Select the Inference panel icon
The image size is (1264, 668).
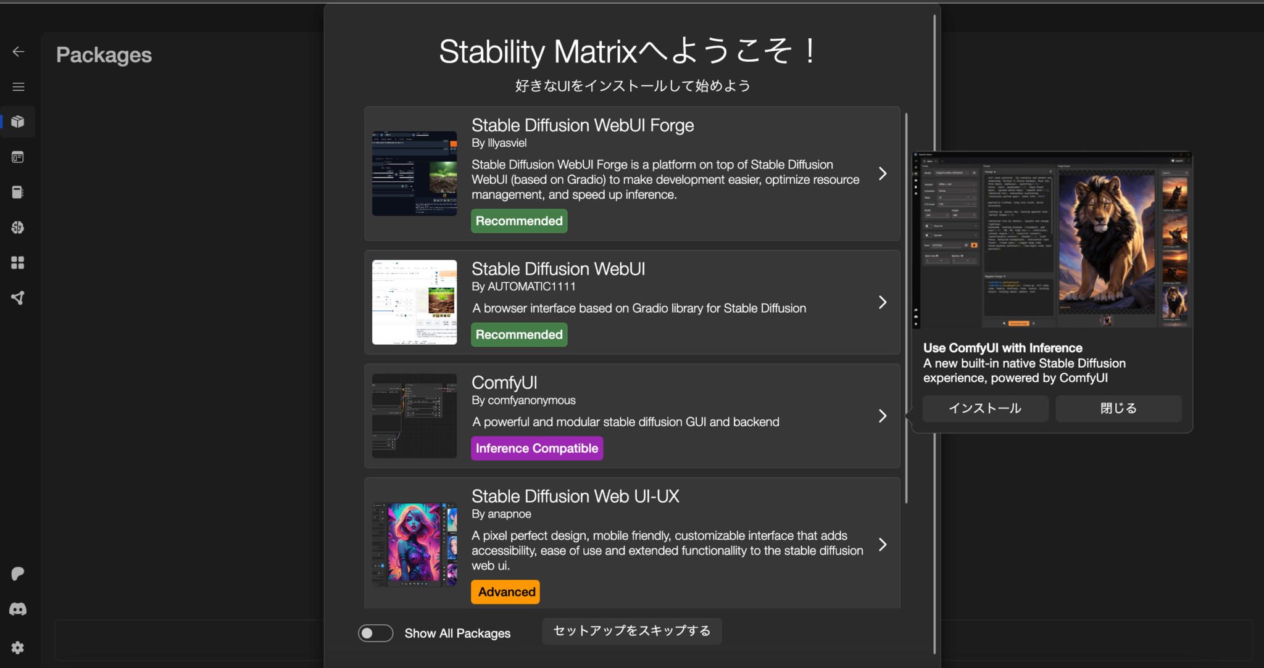(18, 157)
